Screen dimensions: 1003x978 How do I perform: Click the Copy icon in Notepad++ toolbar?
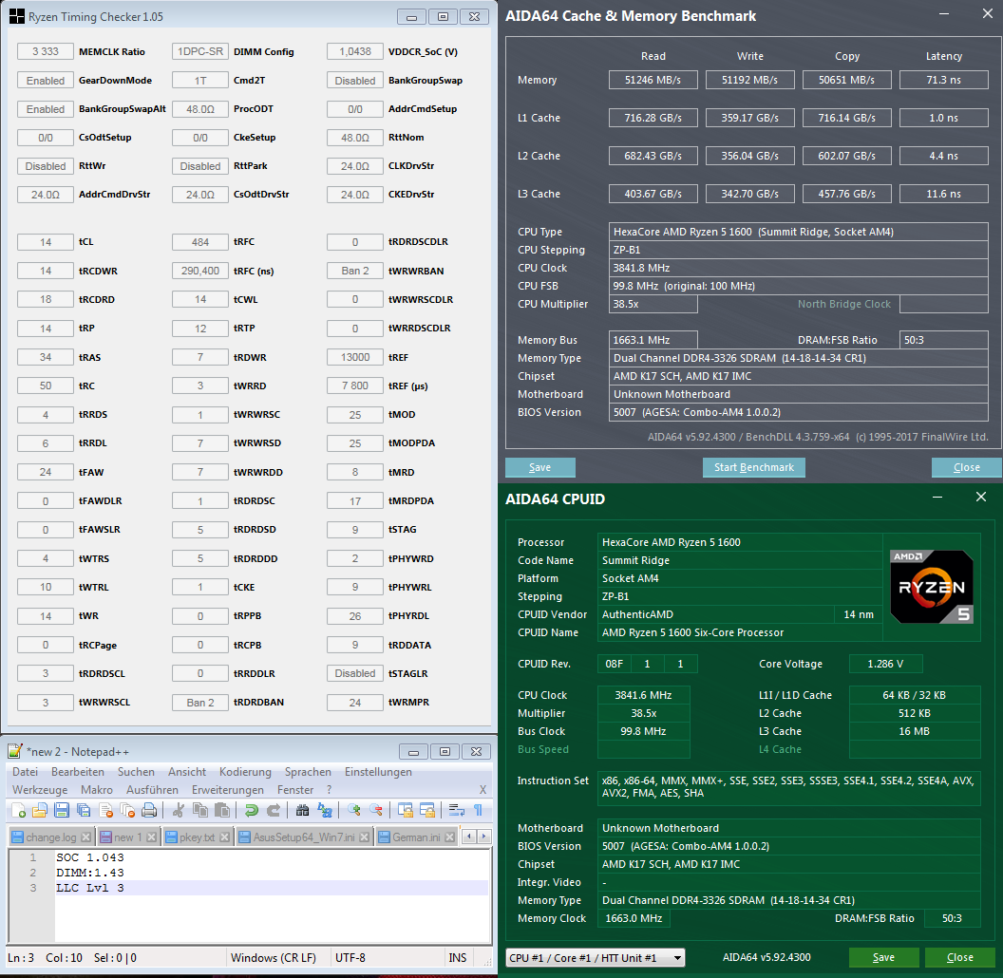200,811
